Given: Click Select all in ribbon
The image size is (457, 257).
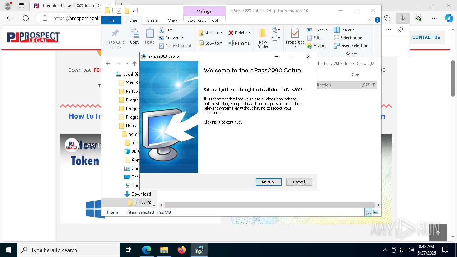Looking at the screenshot, I should [x=345, y=30].
